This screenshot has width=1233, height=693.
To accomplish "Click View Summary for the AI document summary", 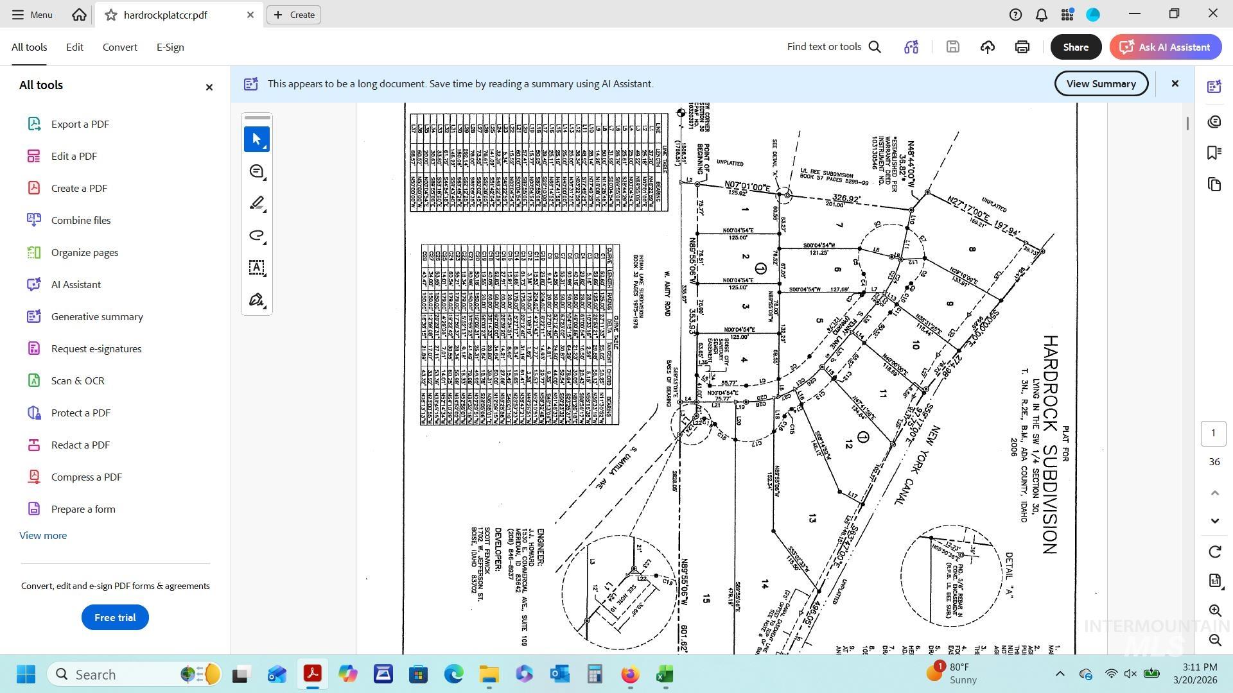I will [x=1101, y=83].
